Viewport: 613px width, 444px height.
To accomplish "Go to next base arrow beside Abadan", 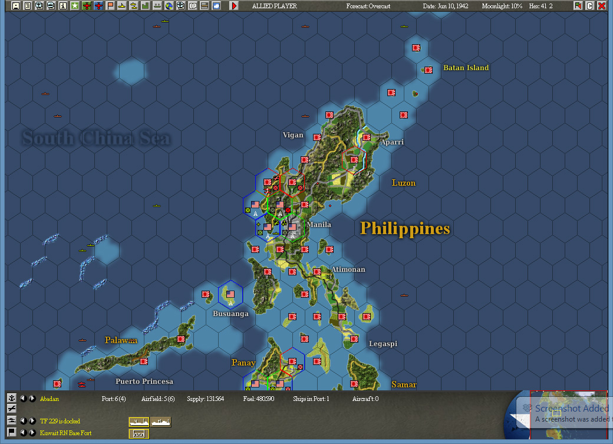I will pyautogui.click(x=32, y=399).
